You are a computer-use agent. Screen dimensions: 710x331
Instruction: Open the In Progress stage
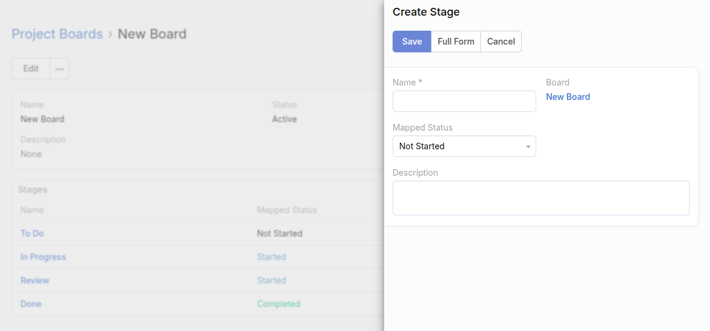click(43, 257)
